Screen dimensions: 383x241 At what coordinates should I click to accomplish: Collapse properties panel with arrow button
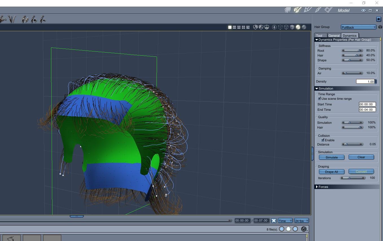pyautogui.click(x=378, y=19)
